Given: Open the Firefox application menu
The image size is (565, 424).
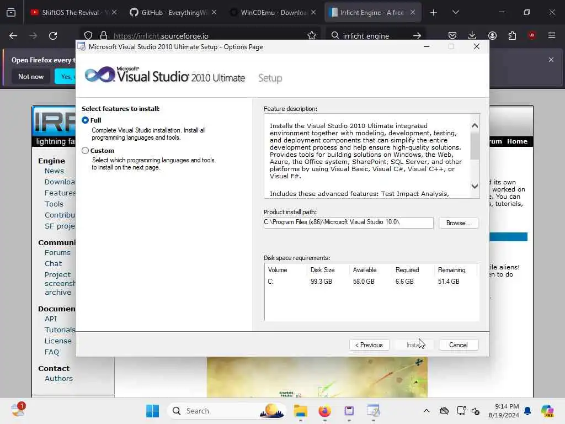Looking at the screenshot, I should (552, 35).
